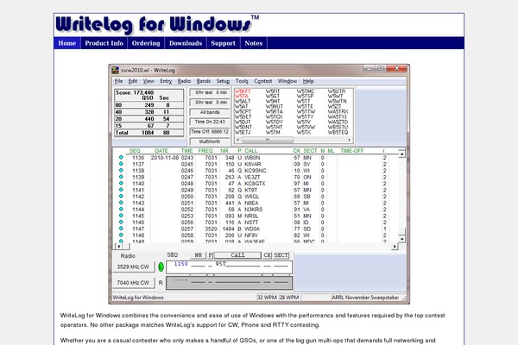Open the Edit menu
518x345 pixels.
point(133,81)
